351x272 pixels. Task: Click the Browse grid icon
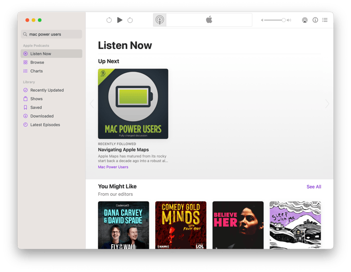click(26, 62)
